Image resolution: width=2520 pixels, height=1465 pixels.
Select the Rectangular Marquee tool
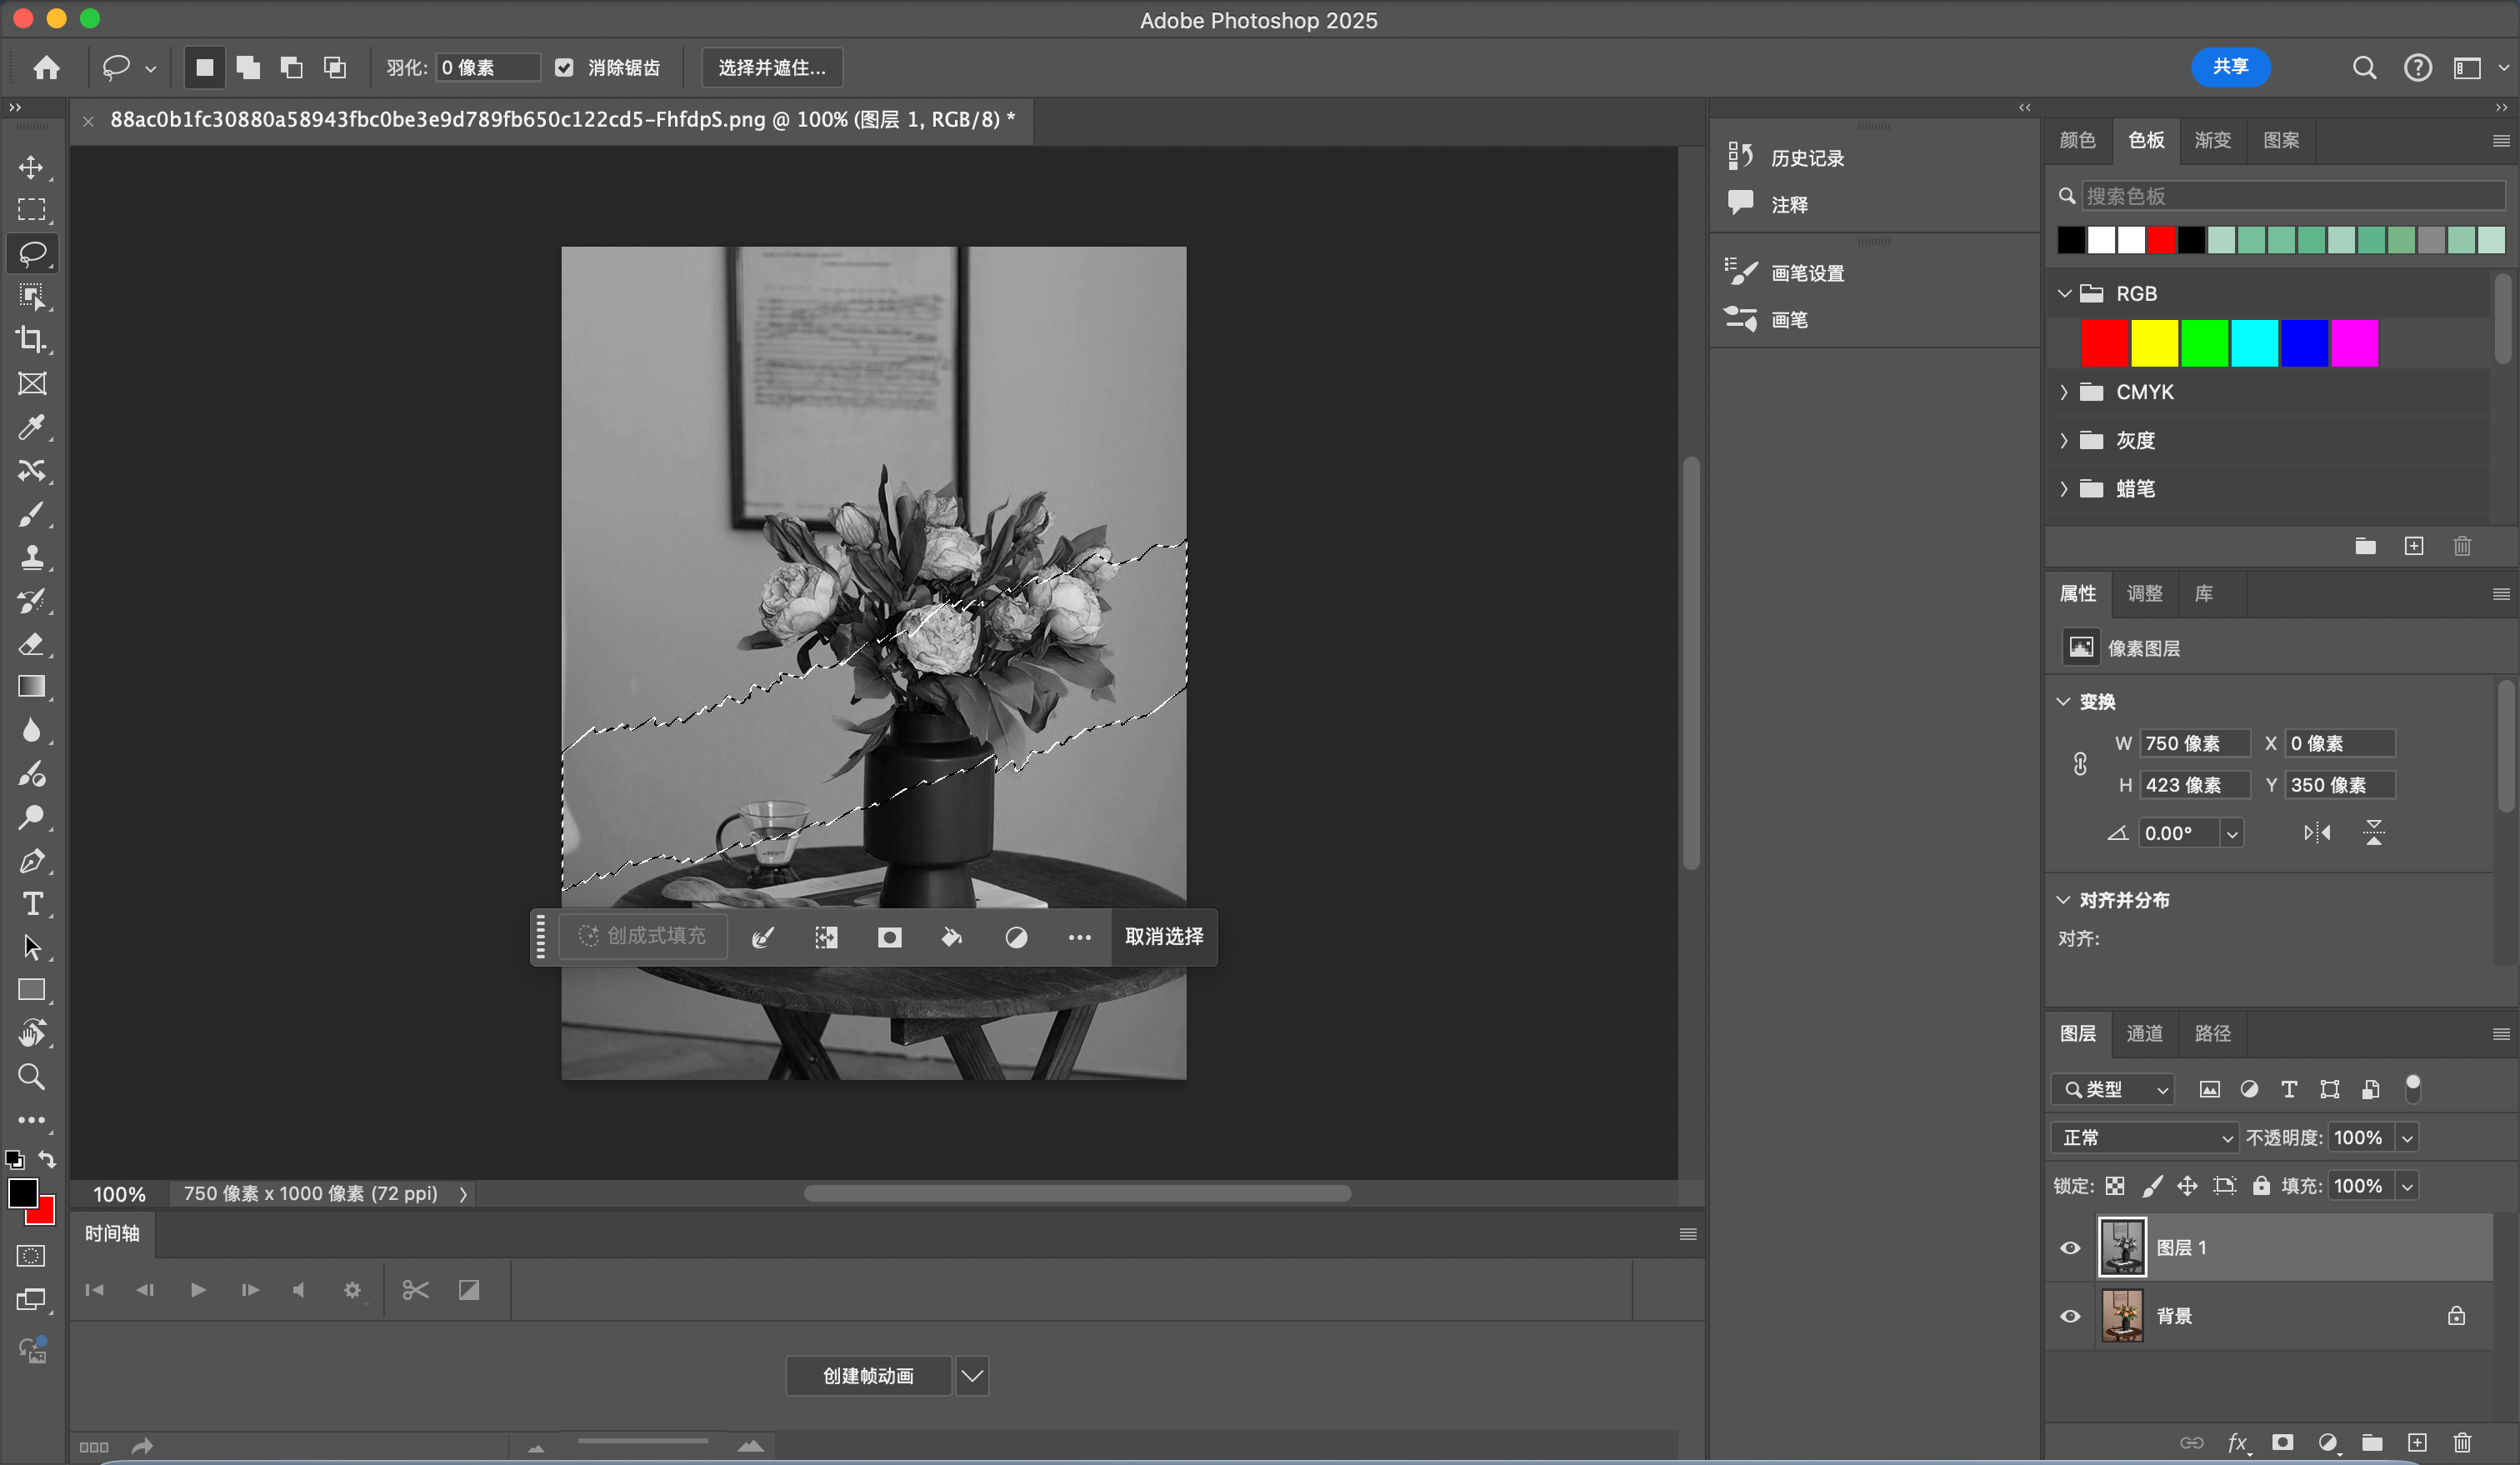point(31,210)
